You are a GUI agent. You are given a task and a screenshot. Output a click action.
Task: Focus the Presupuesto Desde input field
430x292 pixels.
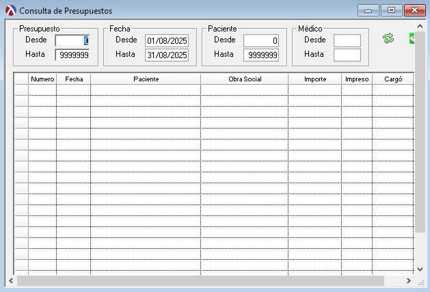[72, 40]
